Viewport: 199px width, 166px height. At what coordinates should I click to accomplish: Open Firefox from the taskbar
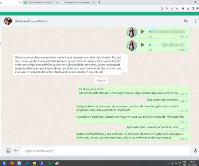click(12, 163)
